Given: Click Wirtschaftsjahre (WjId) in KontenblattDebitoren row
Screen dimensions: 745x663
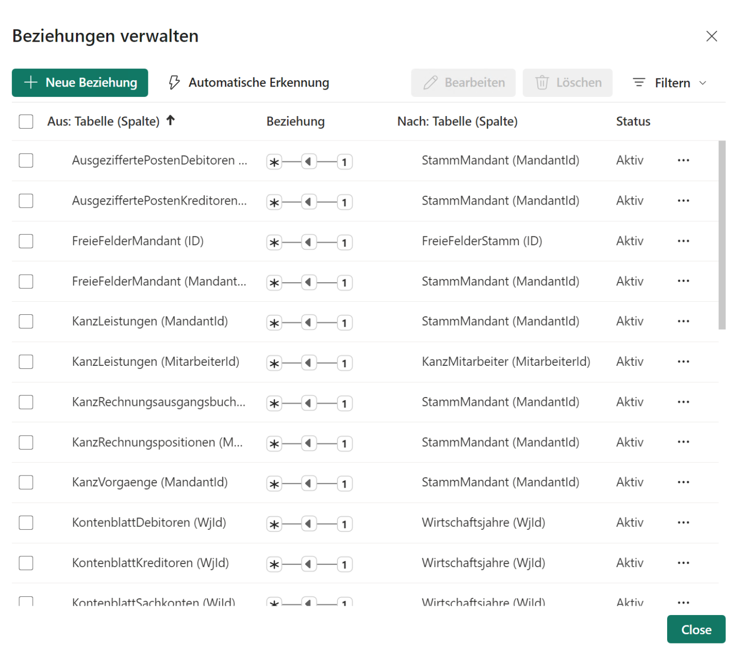Looking at the screenshot, I should click(483, 522).
